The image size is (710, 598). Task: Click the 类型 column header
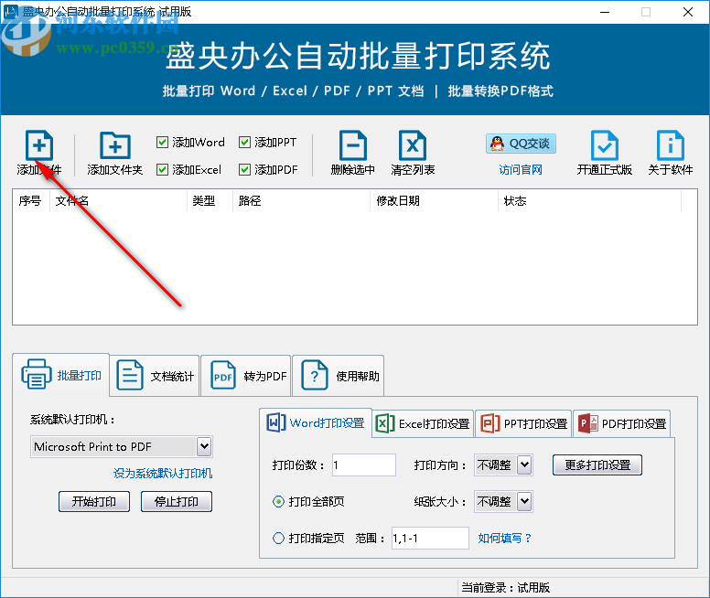pyautogui.click(x=210, y=200)
